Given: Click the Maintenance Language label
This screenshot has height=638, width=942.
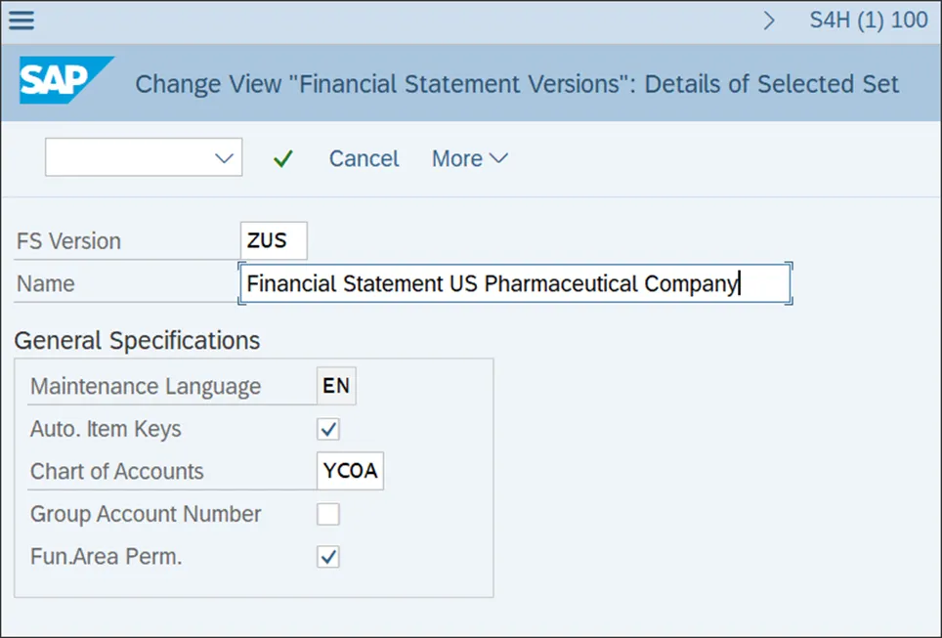Looking at the screenshot, I should [146, 386].
